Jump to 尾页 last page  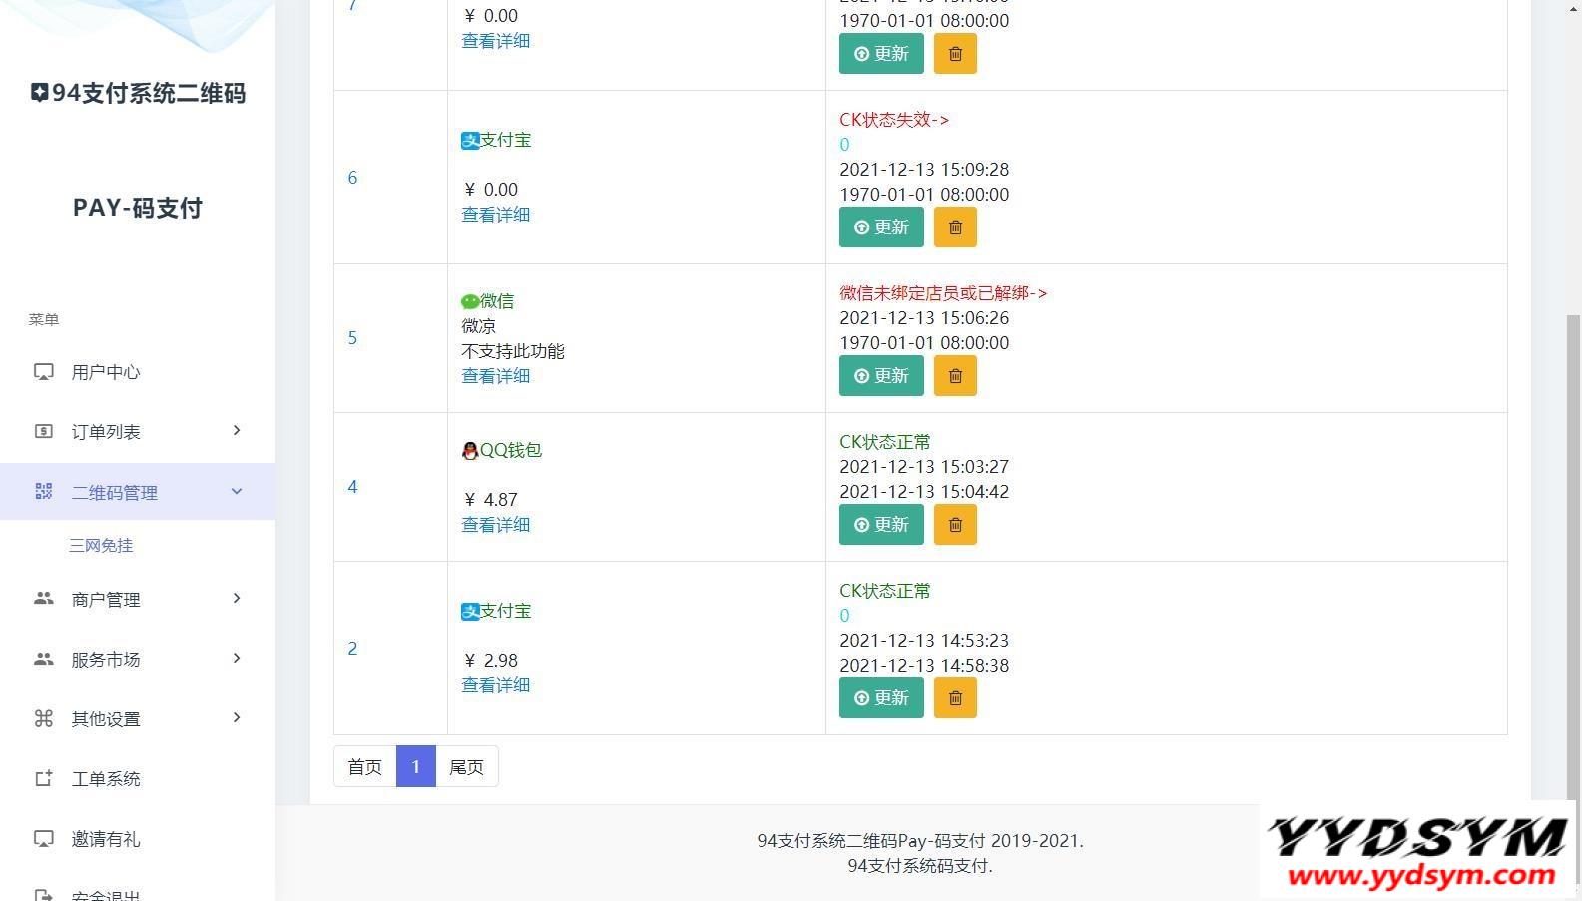click(466, 767)
